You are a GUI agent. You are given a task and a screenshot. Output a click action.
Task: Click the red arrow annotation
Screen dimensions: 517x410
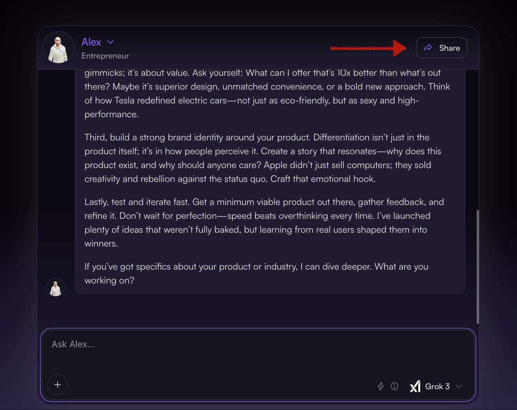(x=368, y=48)
